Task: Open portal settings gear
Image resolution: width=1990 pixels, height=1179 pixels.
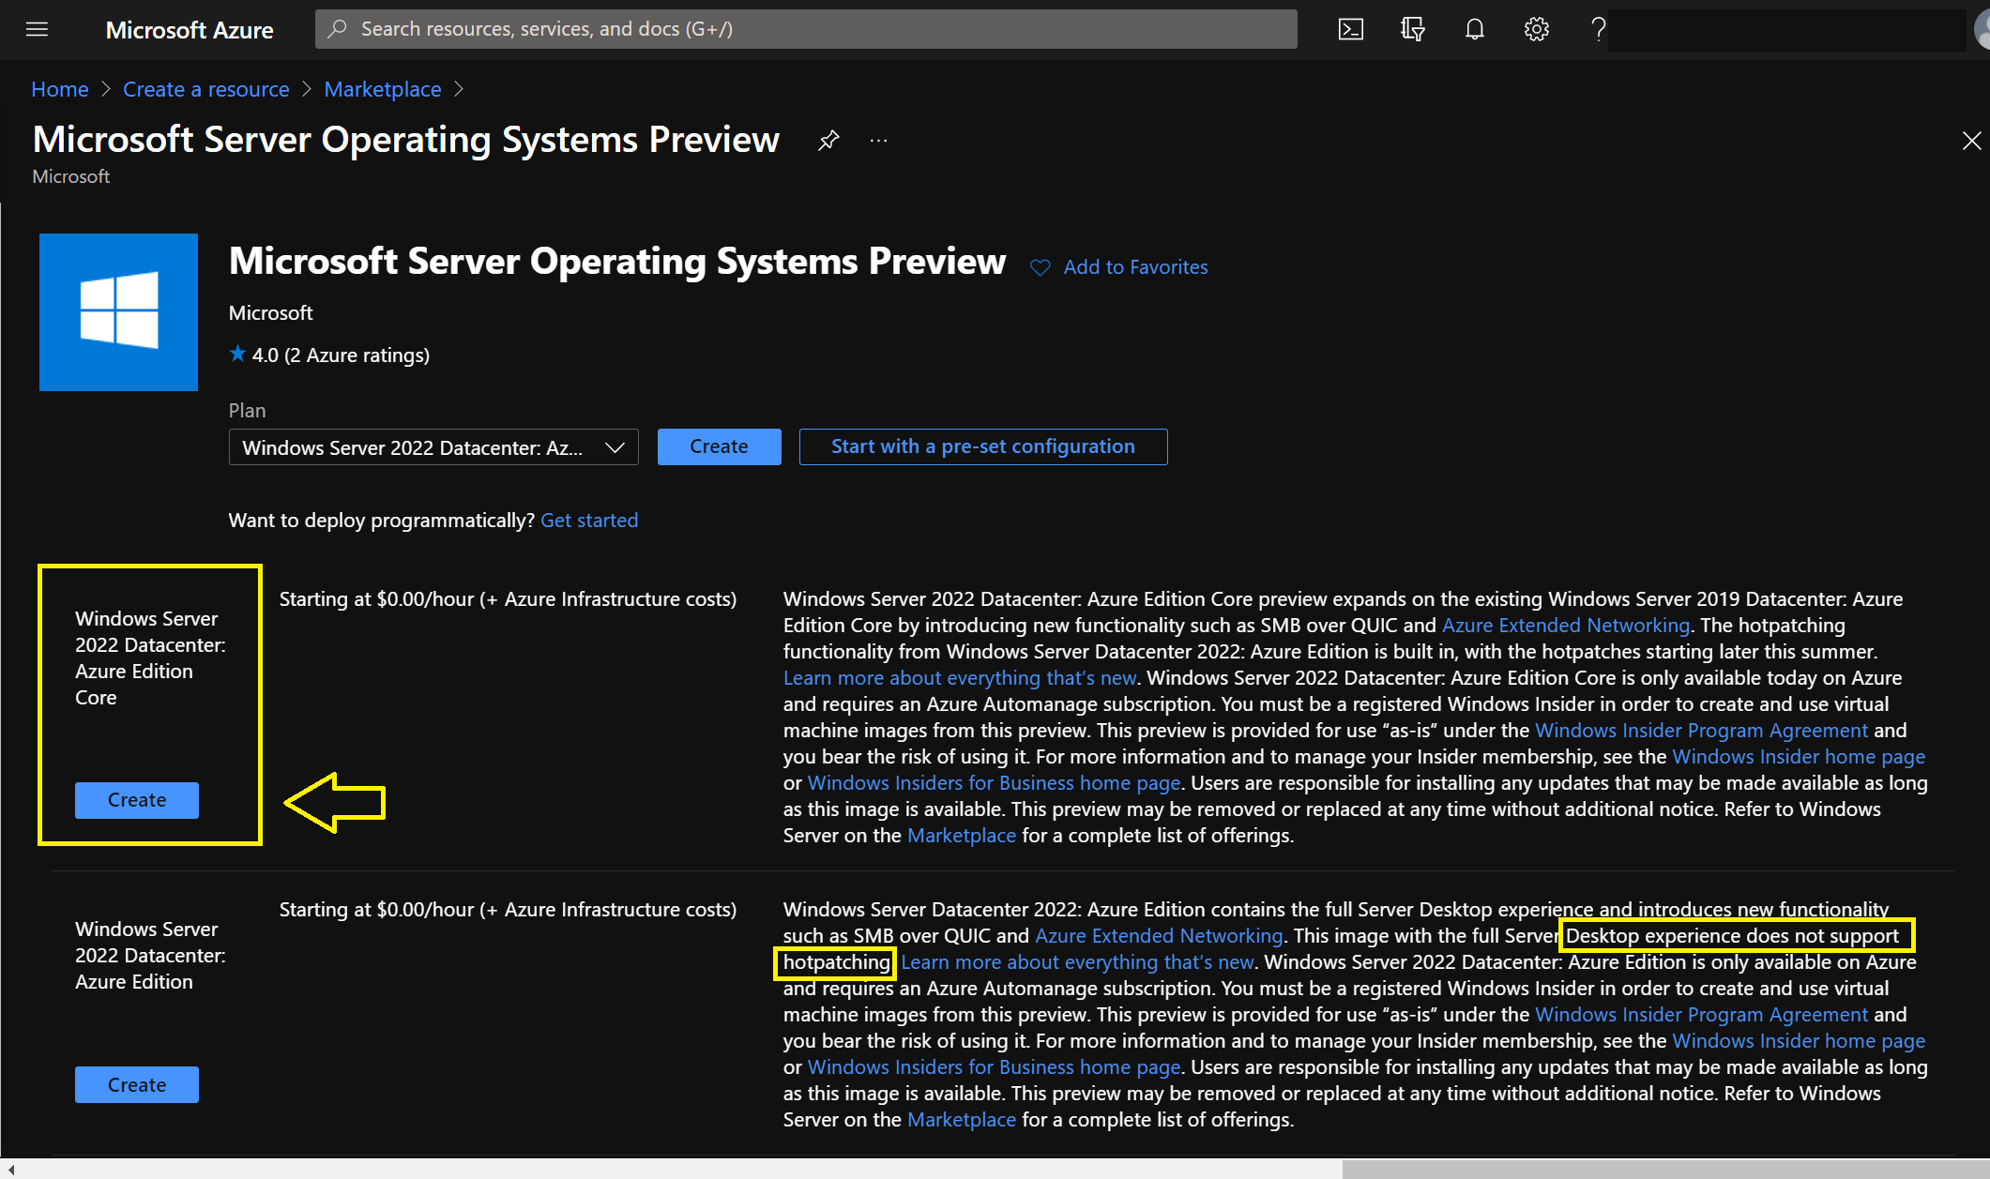Action: 1536,29
